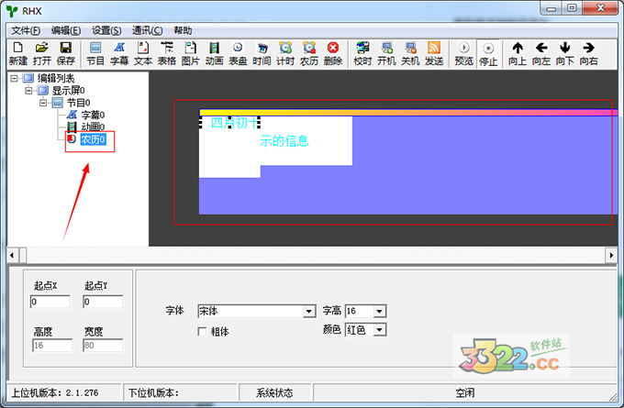Click the 校时 time sync icon
The width and height of the screenshot is (624, 408).
[362, 53]
